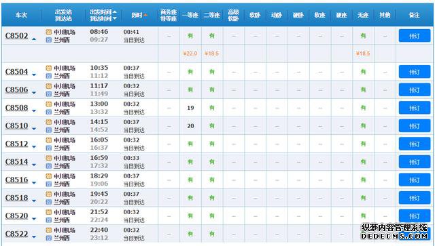Screen dimensions: 435x246
Task: Click origin station icon for C8520 row
Action: (x=48, y=212)
